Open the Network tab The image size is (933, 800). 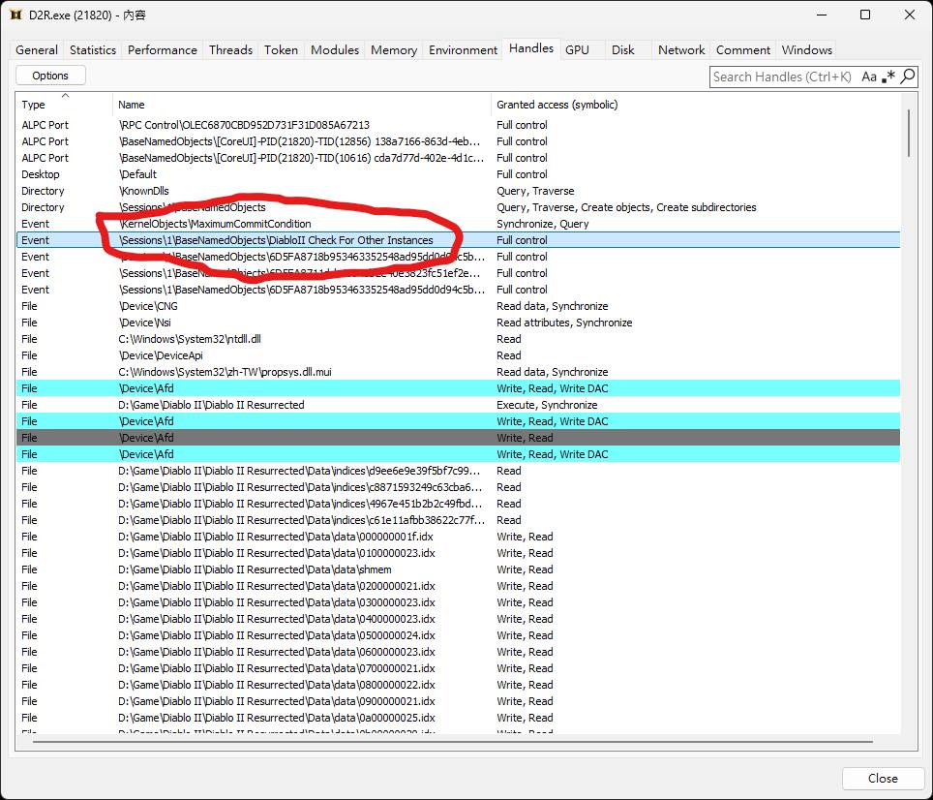pos(681,50)
